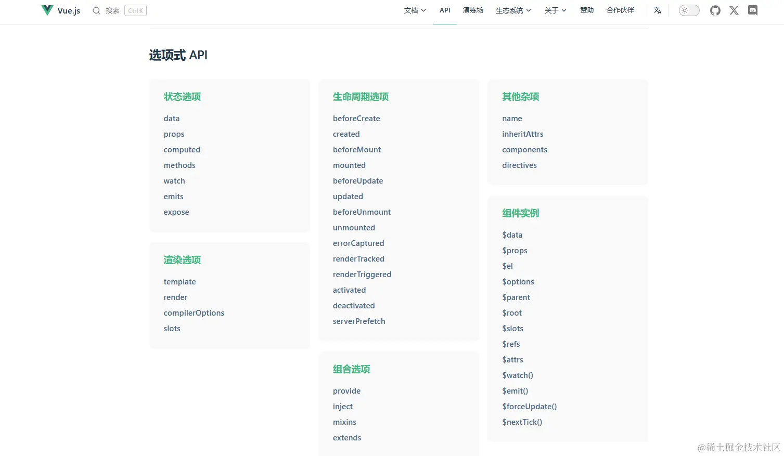Open the $refs instance link
The image size is (784, 456).
coord(511,344)
